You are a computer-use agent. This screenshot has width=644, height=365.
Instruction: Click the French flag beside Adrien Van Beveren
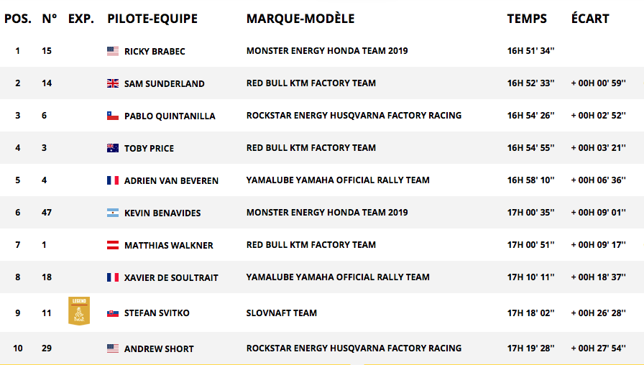click(x=112, y=180)
